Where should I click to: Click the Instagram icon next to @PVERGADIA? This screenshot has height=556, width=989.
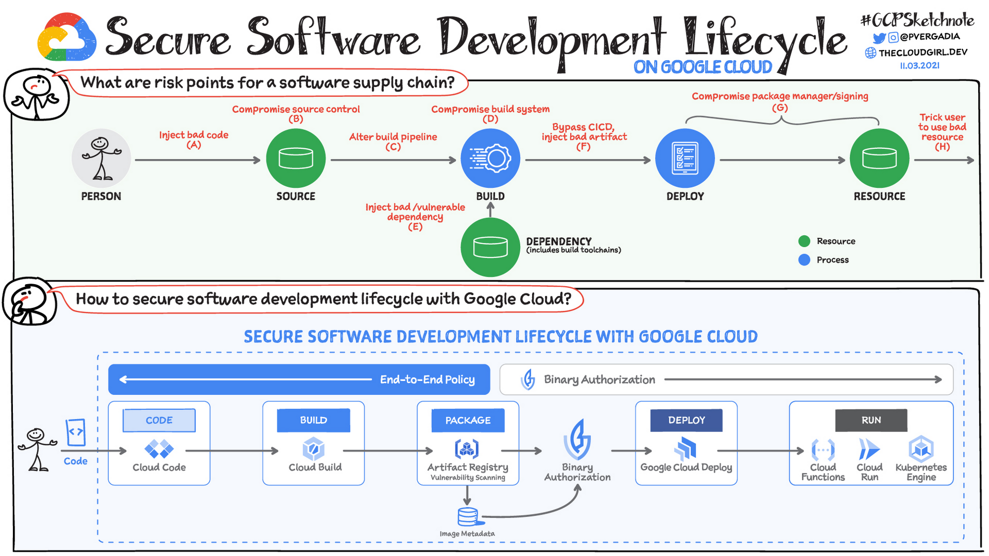(x=893, y=38)
